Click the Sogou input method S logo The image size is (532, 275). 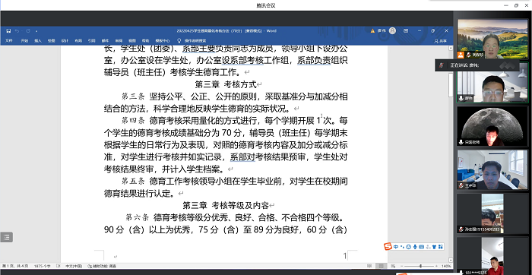click(x=388, y=247)
